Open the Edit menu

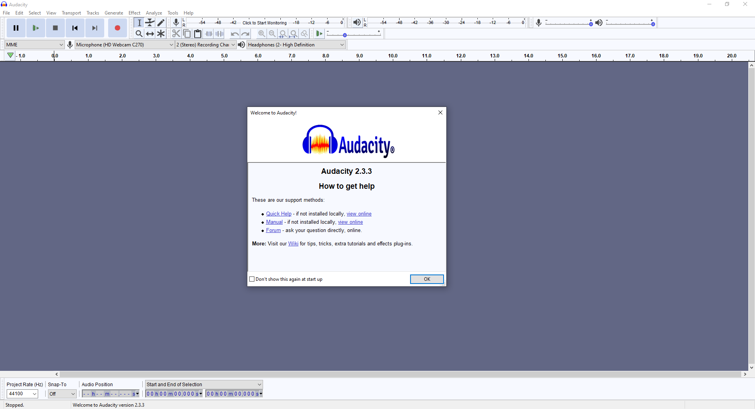coord(19,13)
